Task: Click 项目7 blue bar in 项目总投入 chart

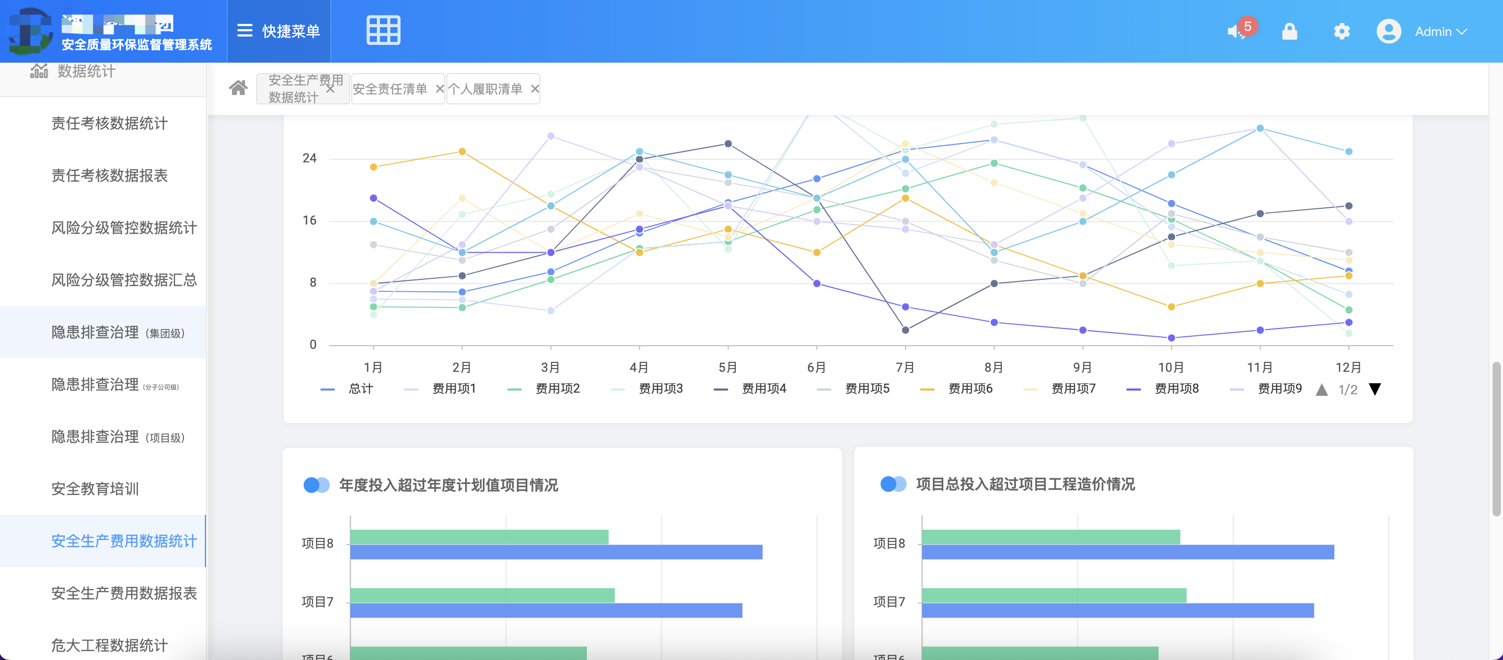Action: (1118, 610)
